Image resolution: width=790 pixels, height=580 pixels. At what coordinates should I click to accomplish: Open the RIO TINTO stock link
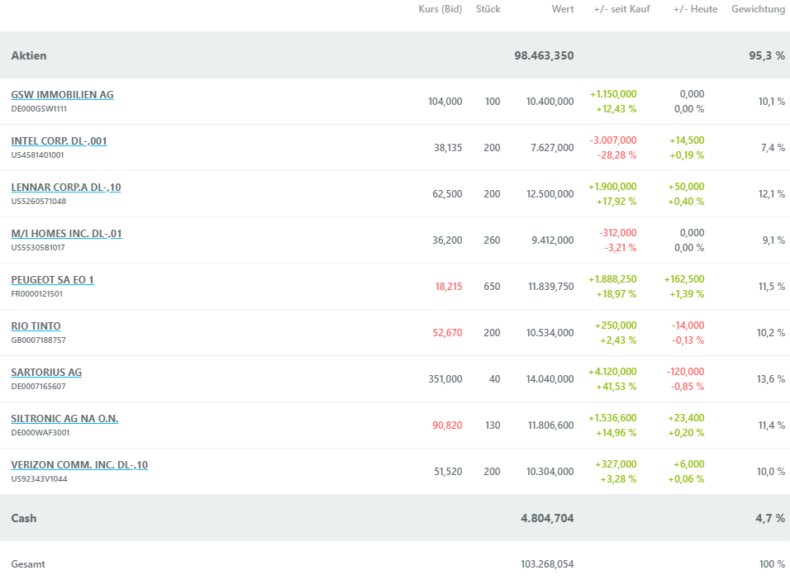[x=36, y=326]
